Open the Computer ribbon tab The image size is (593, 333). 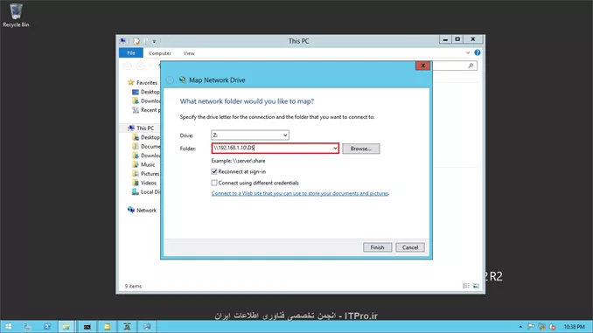(160, 53)
